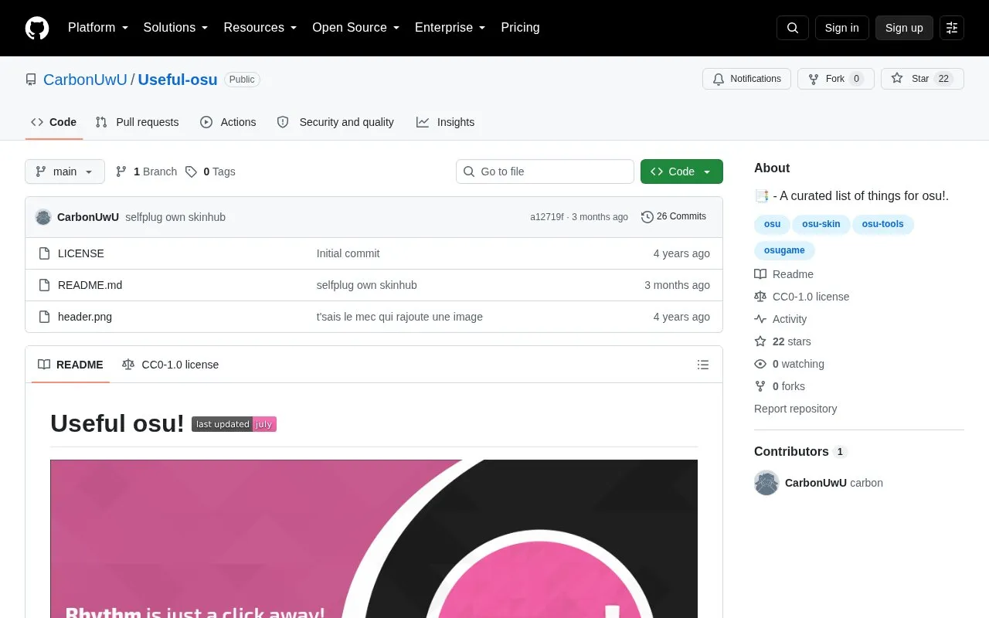Expand the green Code dropdown
The height and width of the screenshot is (618, 989).
(x=681, y=171)
